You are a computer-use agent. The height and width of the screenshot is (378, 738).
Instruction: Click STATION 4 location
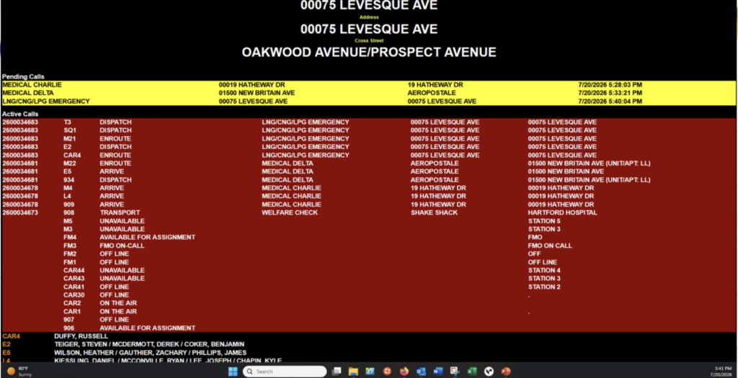coord(545,270)
